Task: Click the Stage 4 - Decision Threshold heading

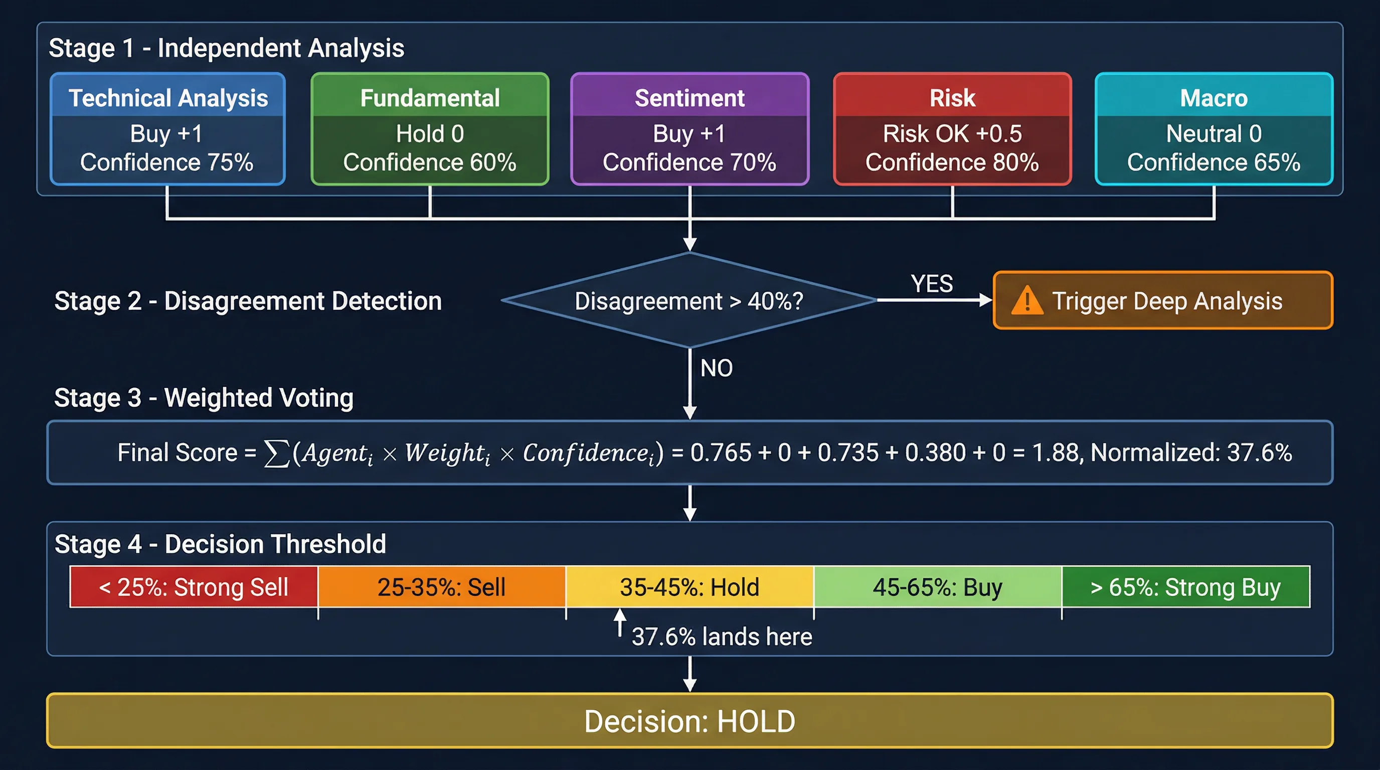Action: [x=220, y=544]
